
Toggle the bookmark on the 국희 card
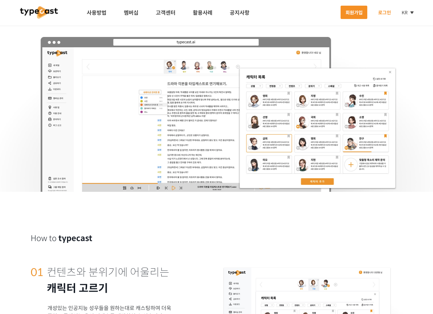(337, 115)
